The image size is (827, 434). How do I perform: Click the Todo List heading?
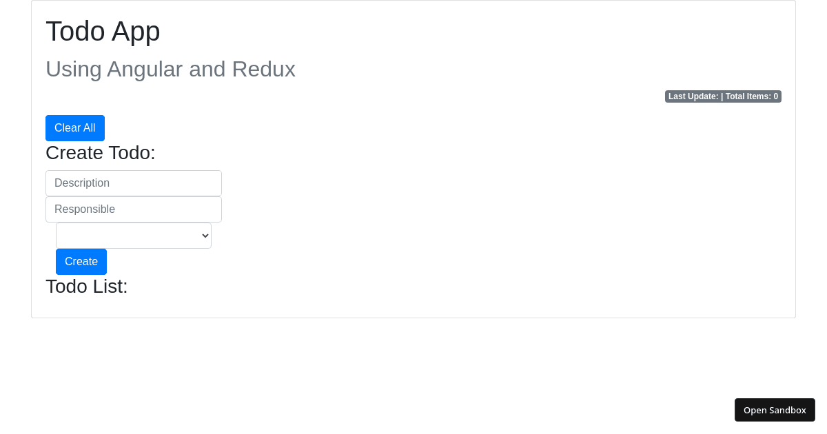(86, 287)
